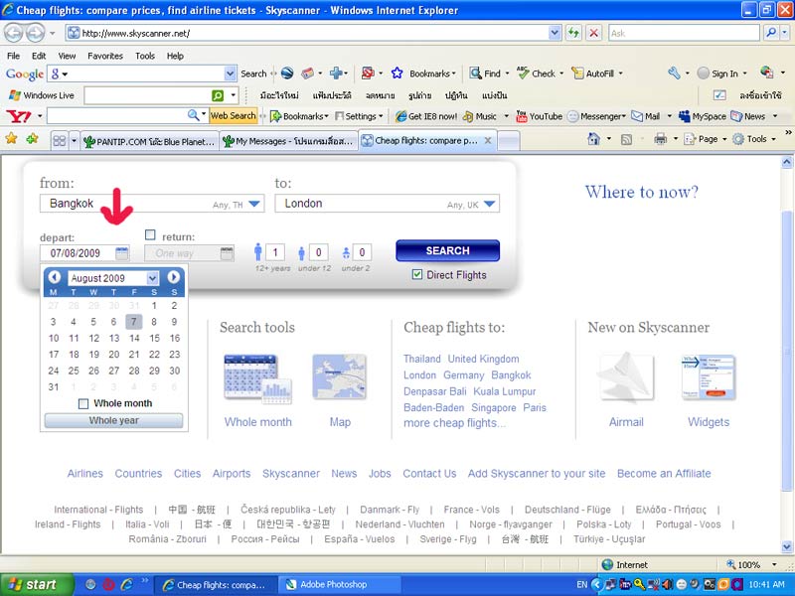
Task: Click the Mail envelope on the Yahoo toolbar
Action: [x=646, y=116]
